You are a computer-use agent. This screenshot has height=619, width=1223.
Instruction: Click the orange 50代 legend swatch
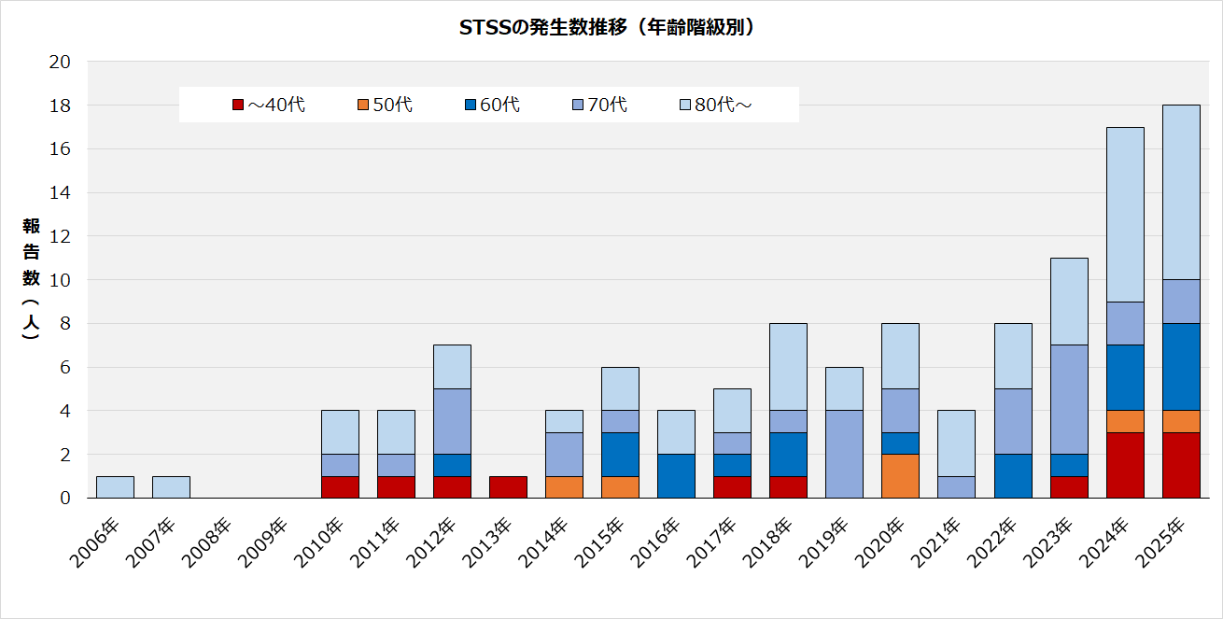click(364, 106)
